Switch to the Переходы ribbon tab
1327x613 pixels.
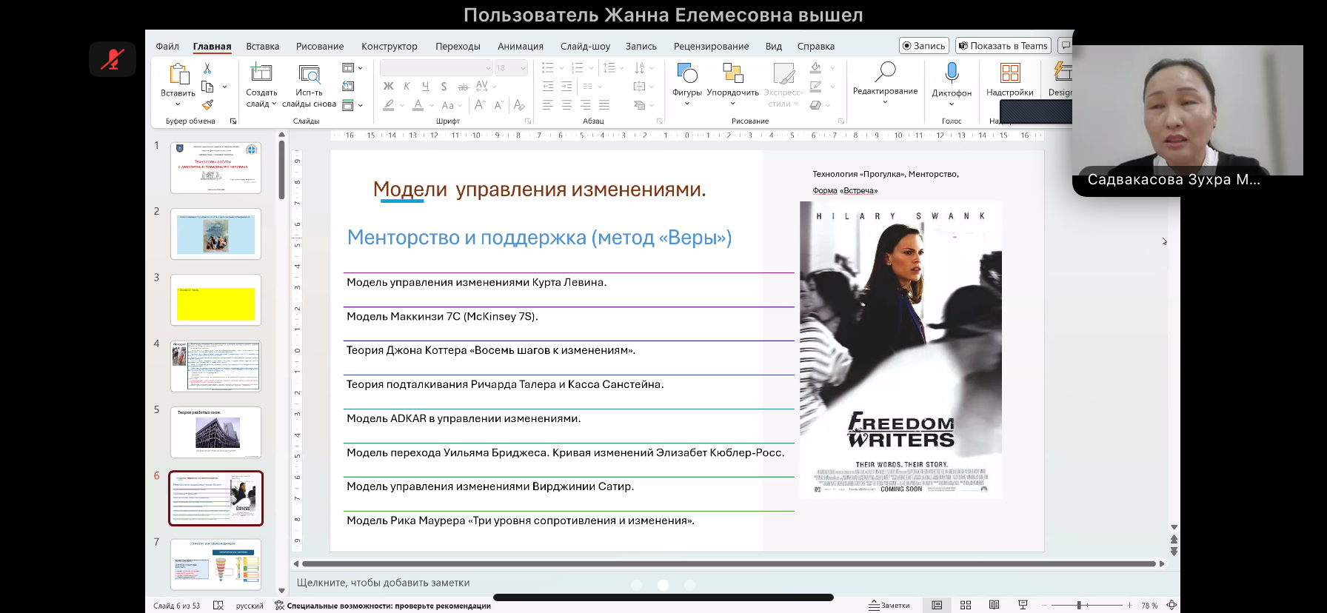point(458,46)
